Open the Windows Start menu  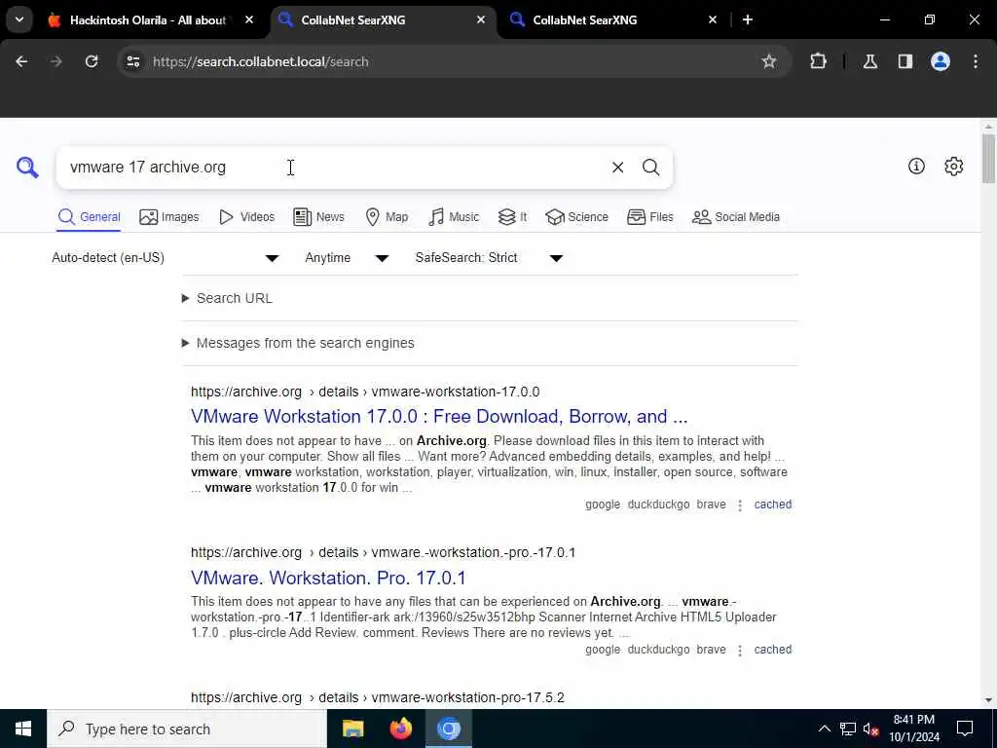(23, 729)
